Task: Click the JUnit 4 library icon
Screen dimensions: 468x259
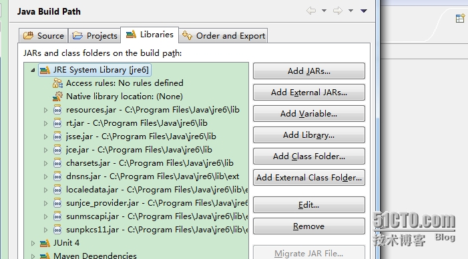Action: (x=45, y=243)
